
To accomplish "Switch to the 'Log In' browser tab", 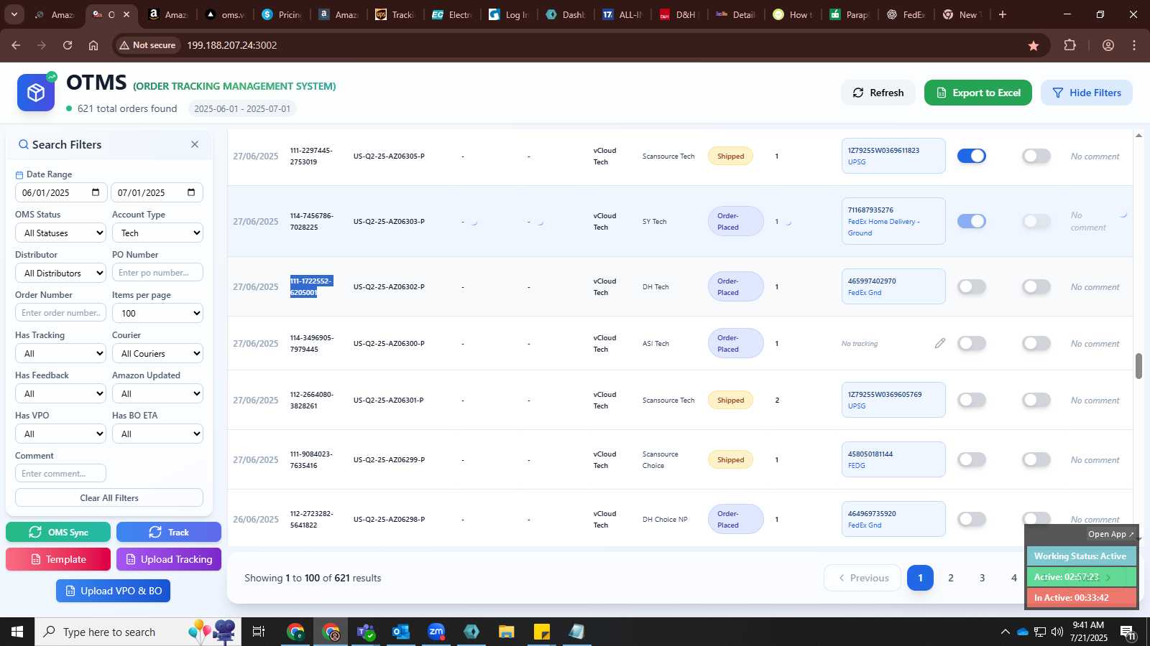I will tap(508, 14).
